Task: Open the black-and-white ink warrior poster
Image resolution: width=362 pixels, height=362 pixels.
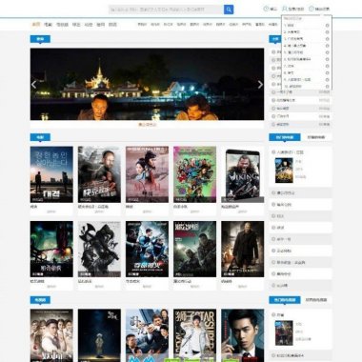Action: tap(99, 250)
